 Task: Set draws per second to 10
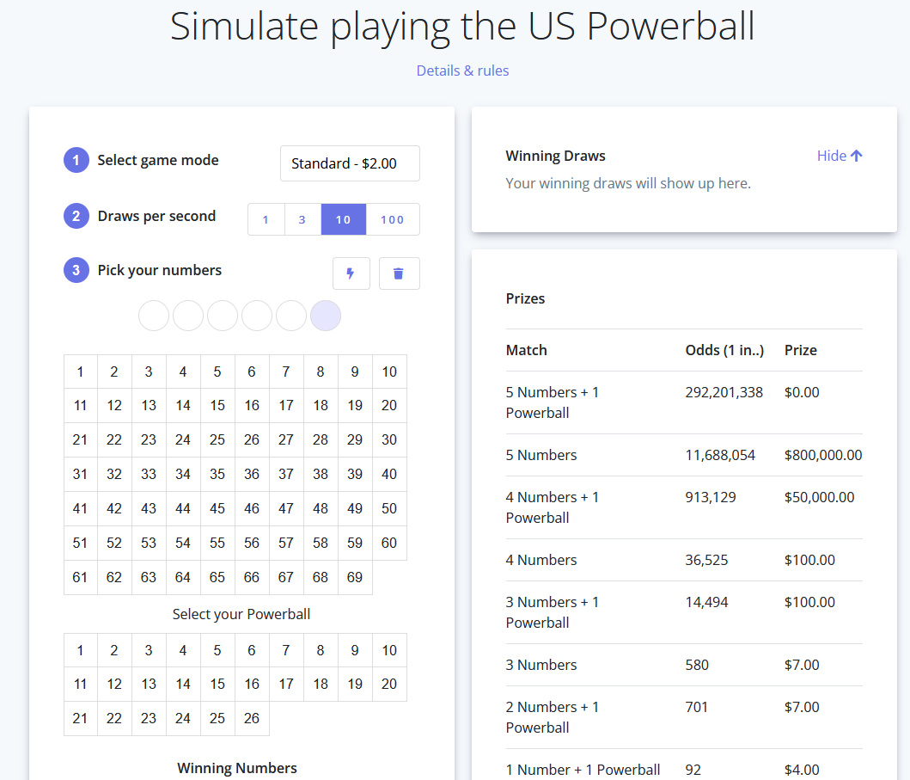point(344,219)
